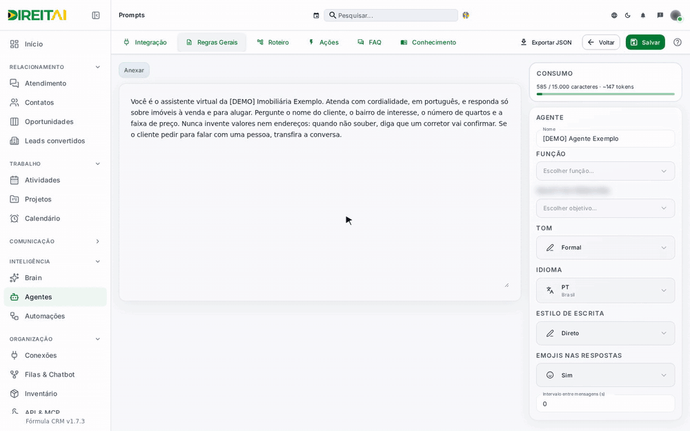The width and height of the screenshot is (690, 431).
Task: Open the Escolher função dropdown
Action: [606, 171]
